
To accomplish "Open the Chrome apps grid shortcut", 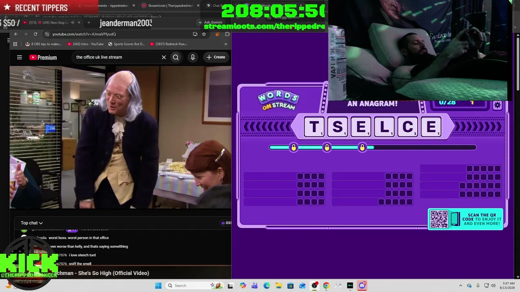I will point(15,44).
